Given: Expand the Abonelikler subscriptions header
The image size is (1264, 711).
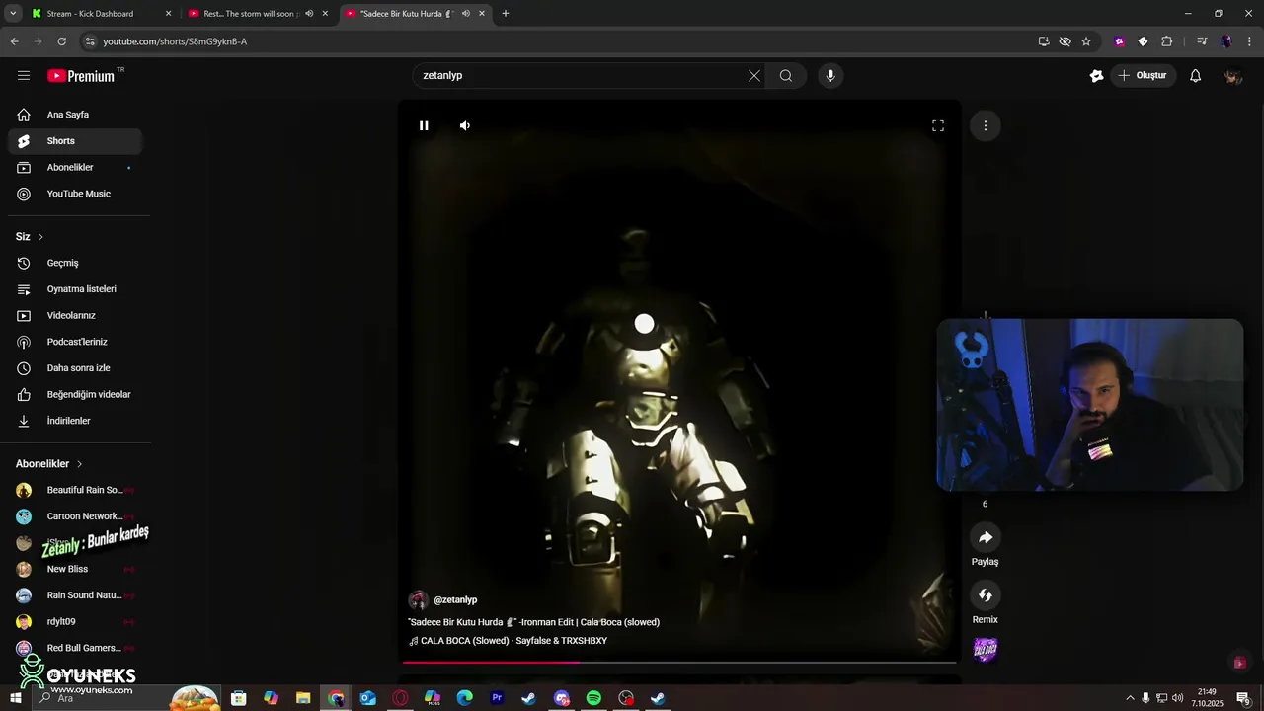Looking at the screenshot, I should 49,464.
